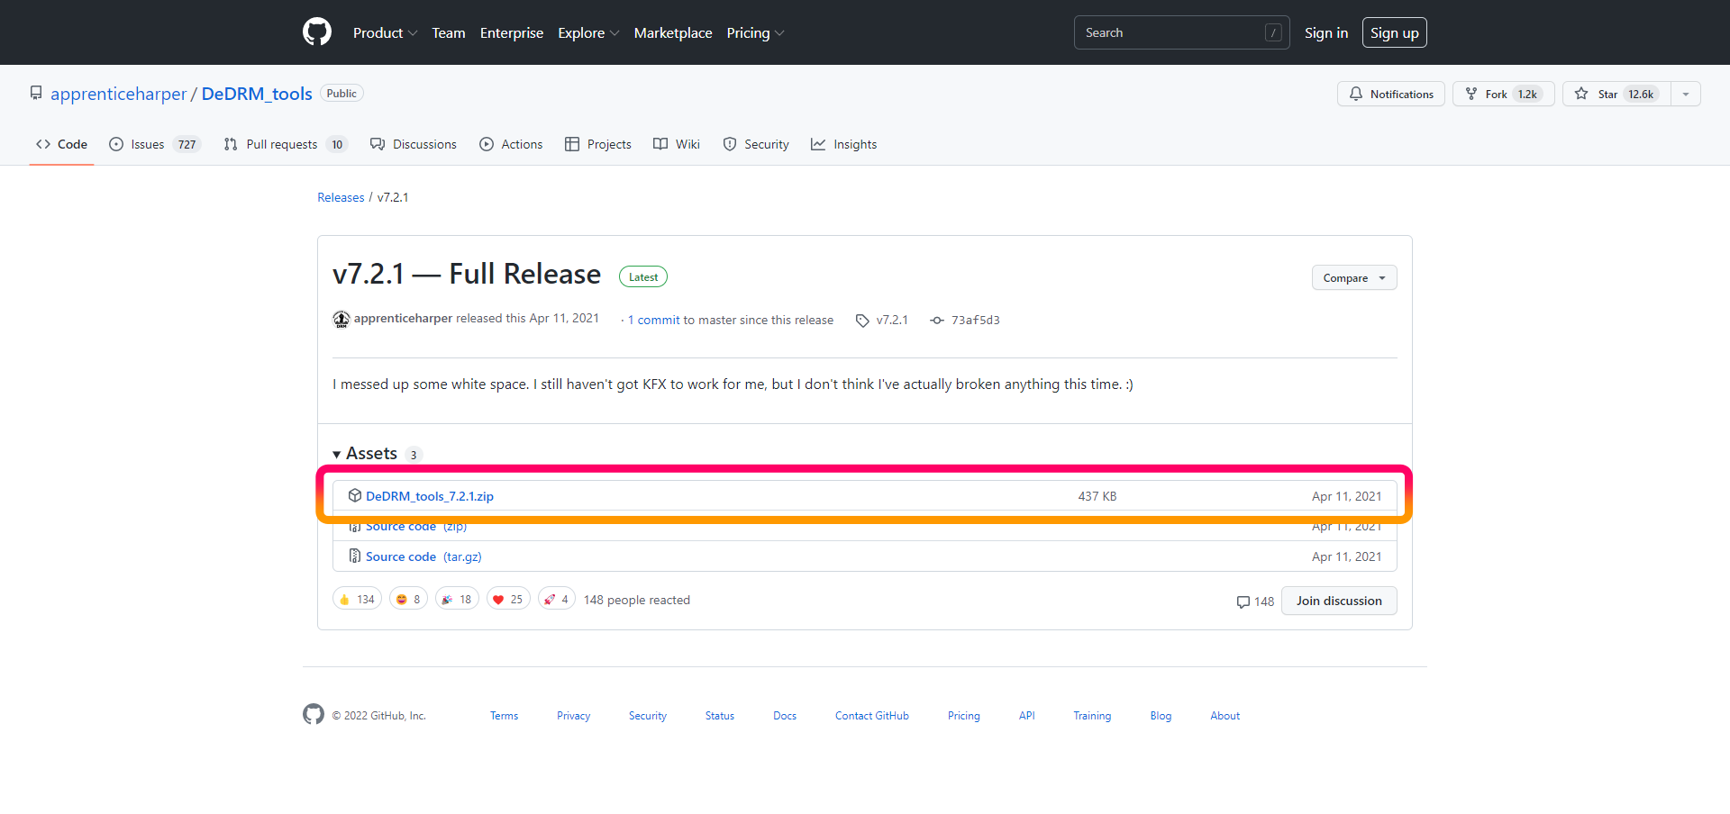Open the Wiki tab
The height and width of the screenshot is (814, 1730).
pos(677,144)
